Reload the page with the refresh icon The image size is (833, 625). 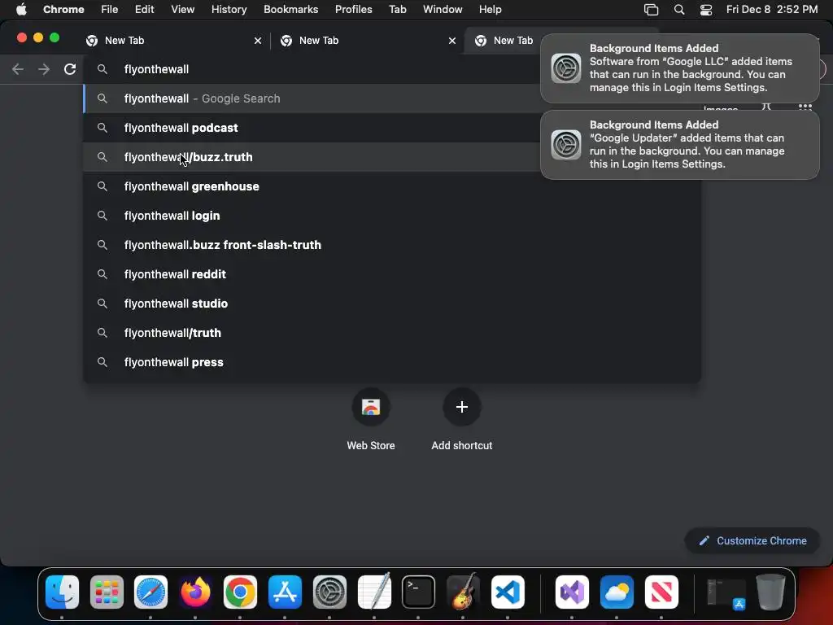point(70,69)
